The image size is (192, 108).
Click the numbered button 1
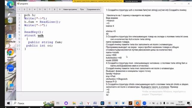click(19, 9)
